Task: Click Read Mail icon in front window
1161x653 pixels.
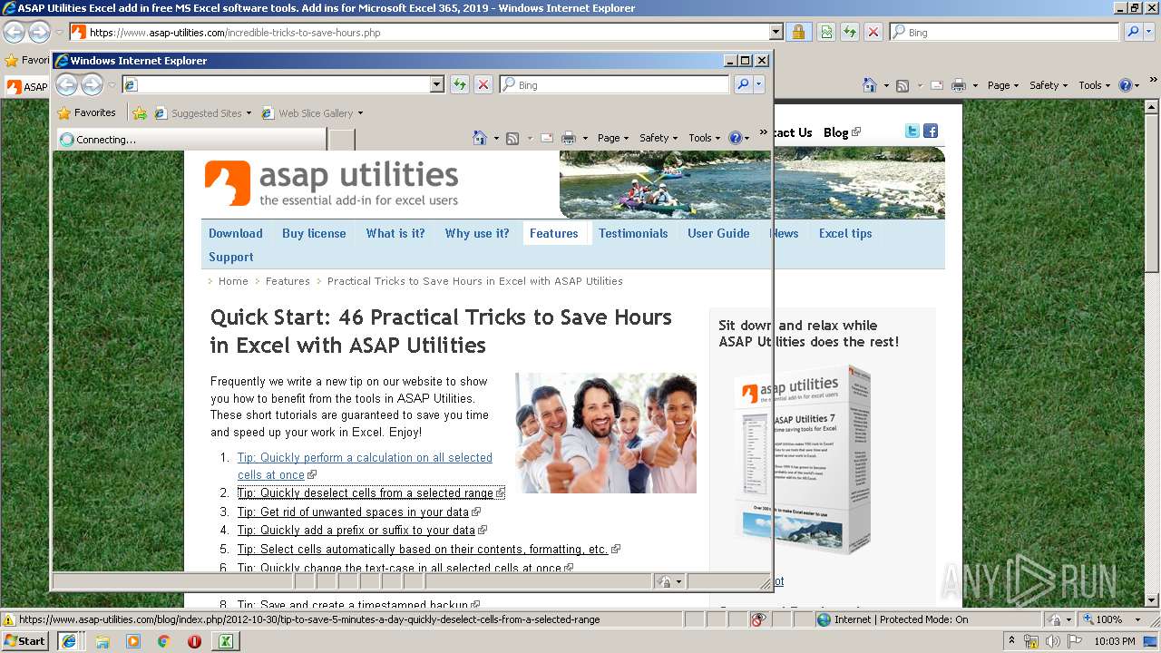Action: (547, 138)
